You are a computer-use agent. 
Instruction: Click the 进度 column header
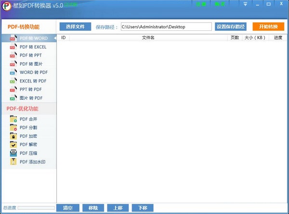278,38
